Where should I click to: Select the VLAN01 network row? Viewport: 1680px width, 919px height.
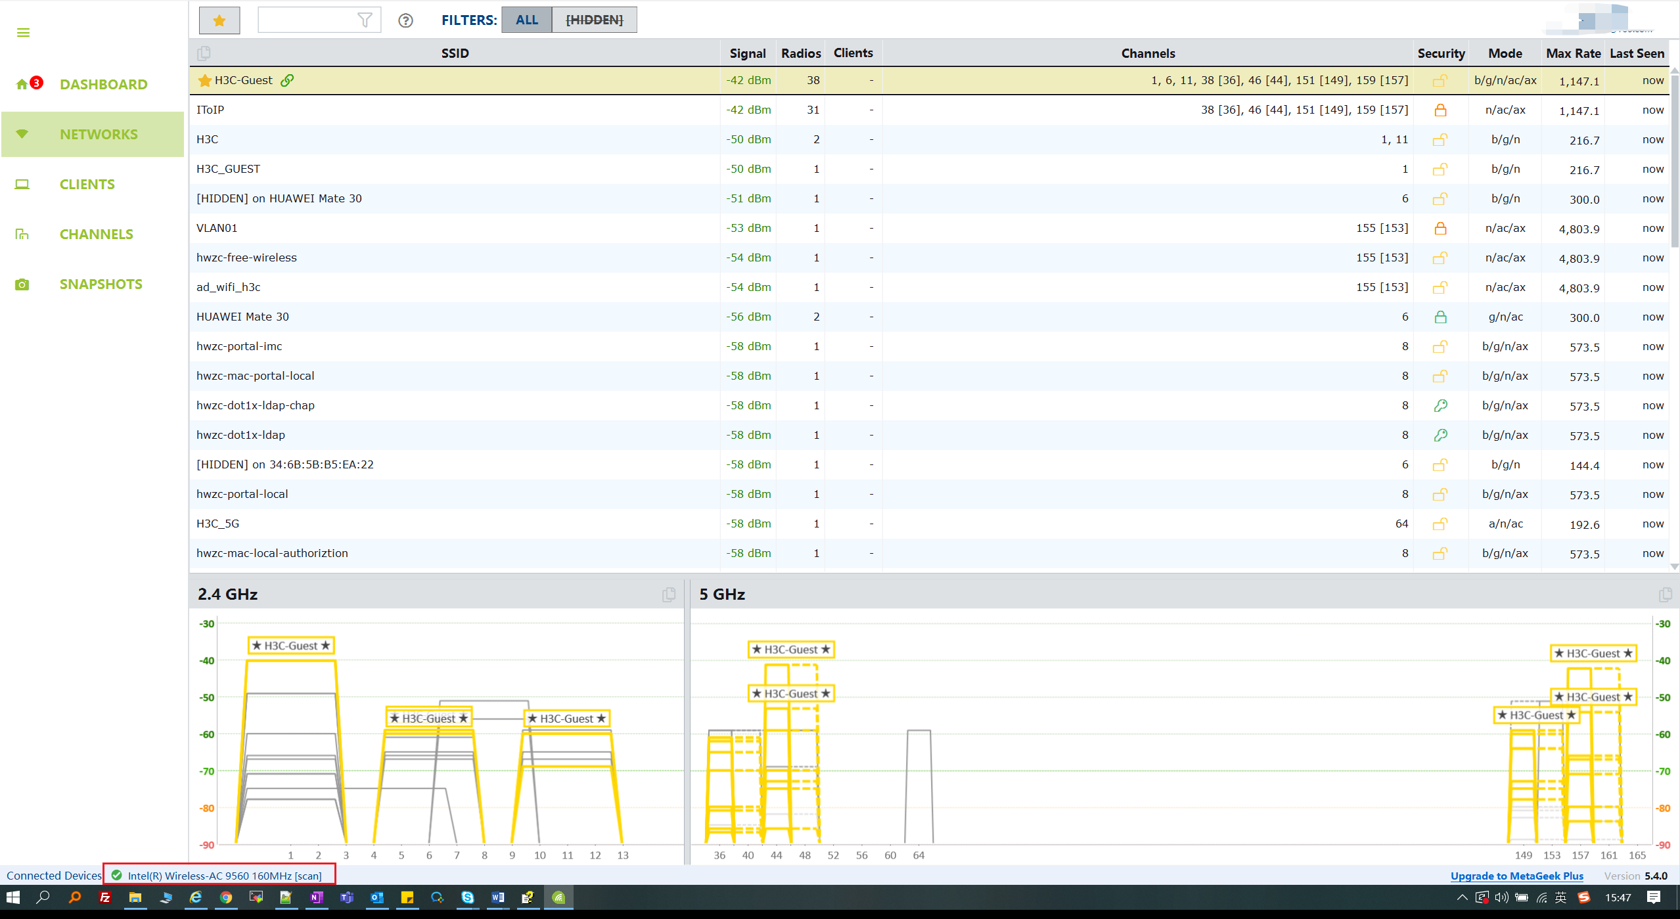pos(929,228)
